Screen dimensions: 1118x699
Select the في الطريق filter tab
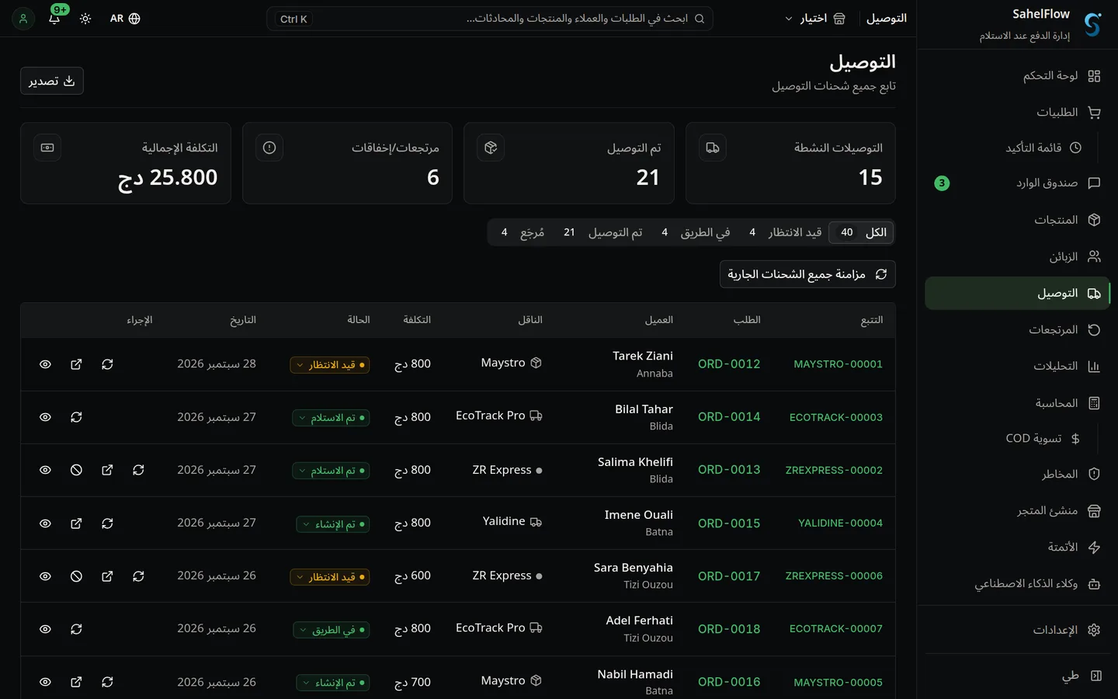click(x=696, y=232)
